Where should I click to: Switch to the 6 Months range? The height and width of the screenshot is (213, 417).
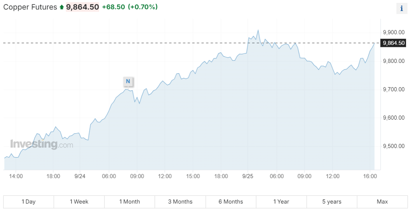(x=231, y=201)
